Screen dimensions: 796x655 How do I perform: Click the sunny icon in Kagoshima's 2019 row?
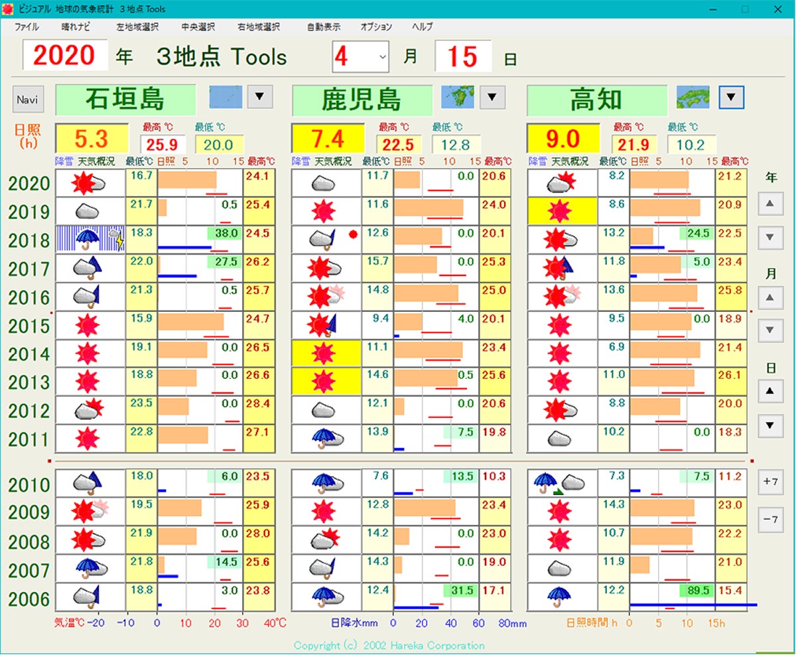click(x=323, y=212)
